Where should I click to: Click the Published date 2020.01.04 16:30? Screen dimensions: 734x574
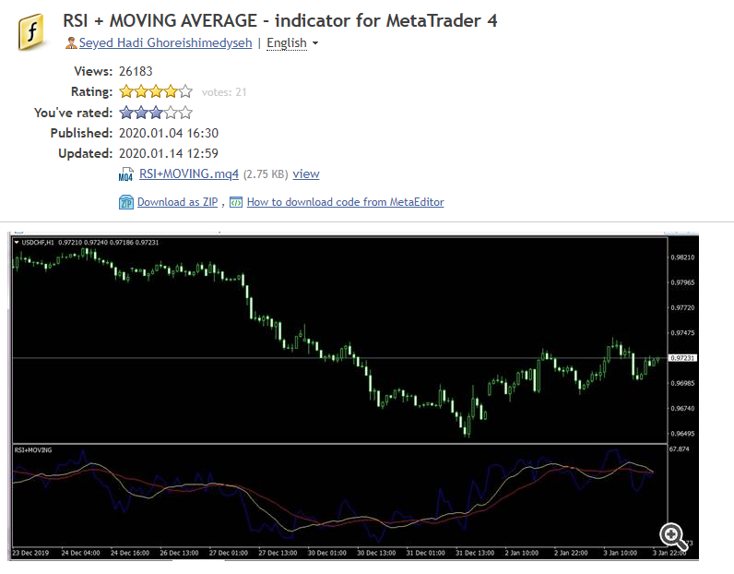169,133
